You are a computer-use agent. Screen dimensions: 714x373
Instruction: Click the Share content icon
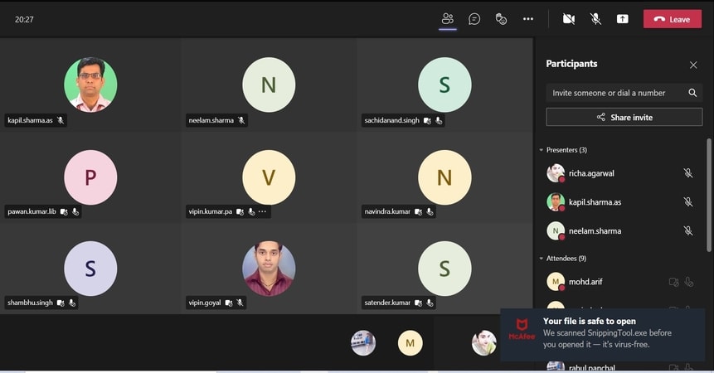pos(622,18)
